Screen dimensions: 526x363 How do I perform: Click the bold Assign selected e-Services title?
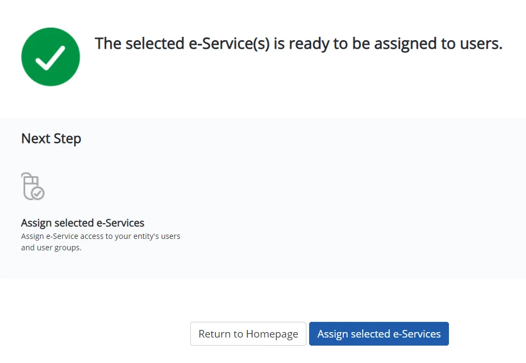(82, 223)
